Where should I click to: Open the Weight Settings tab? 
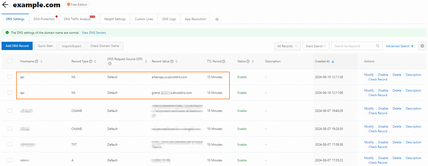[x=115, y=19]
